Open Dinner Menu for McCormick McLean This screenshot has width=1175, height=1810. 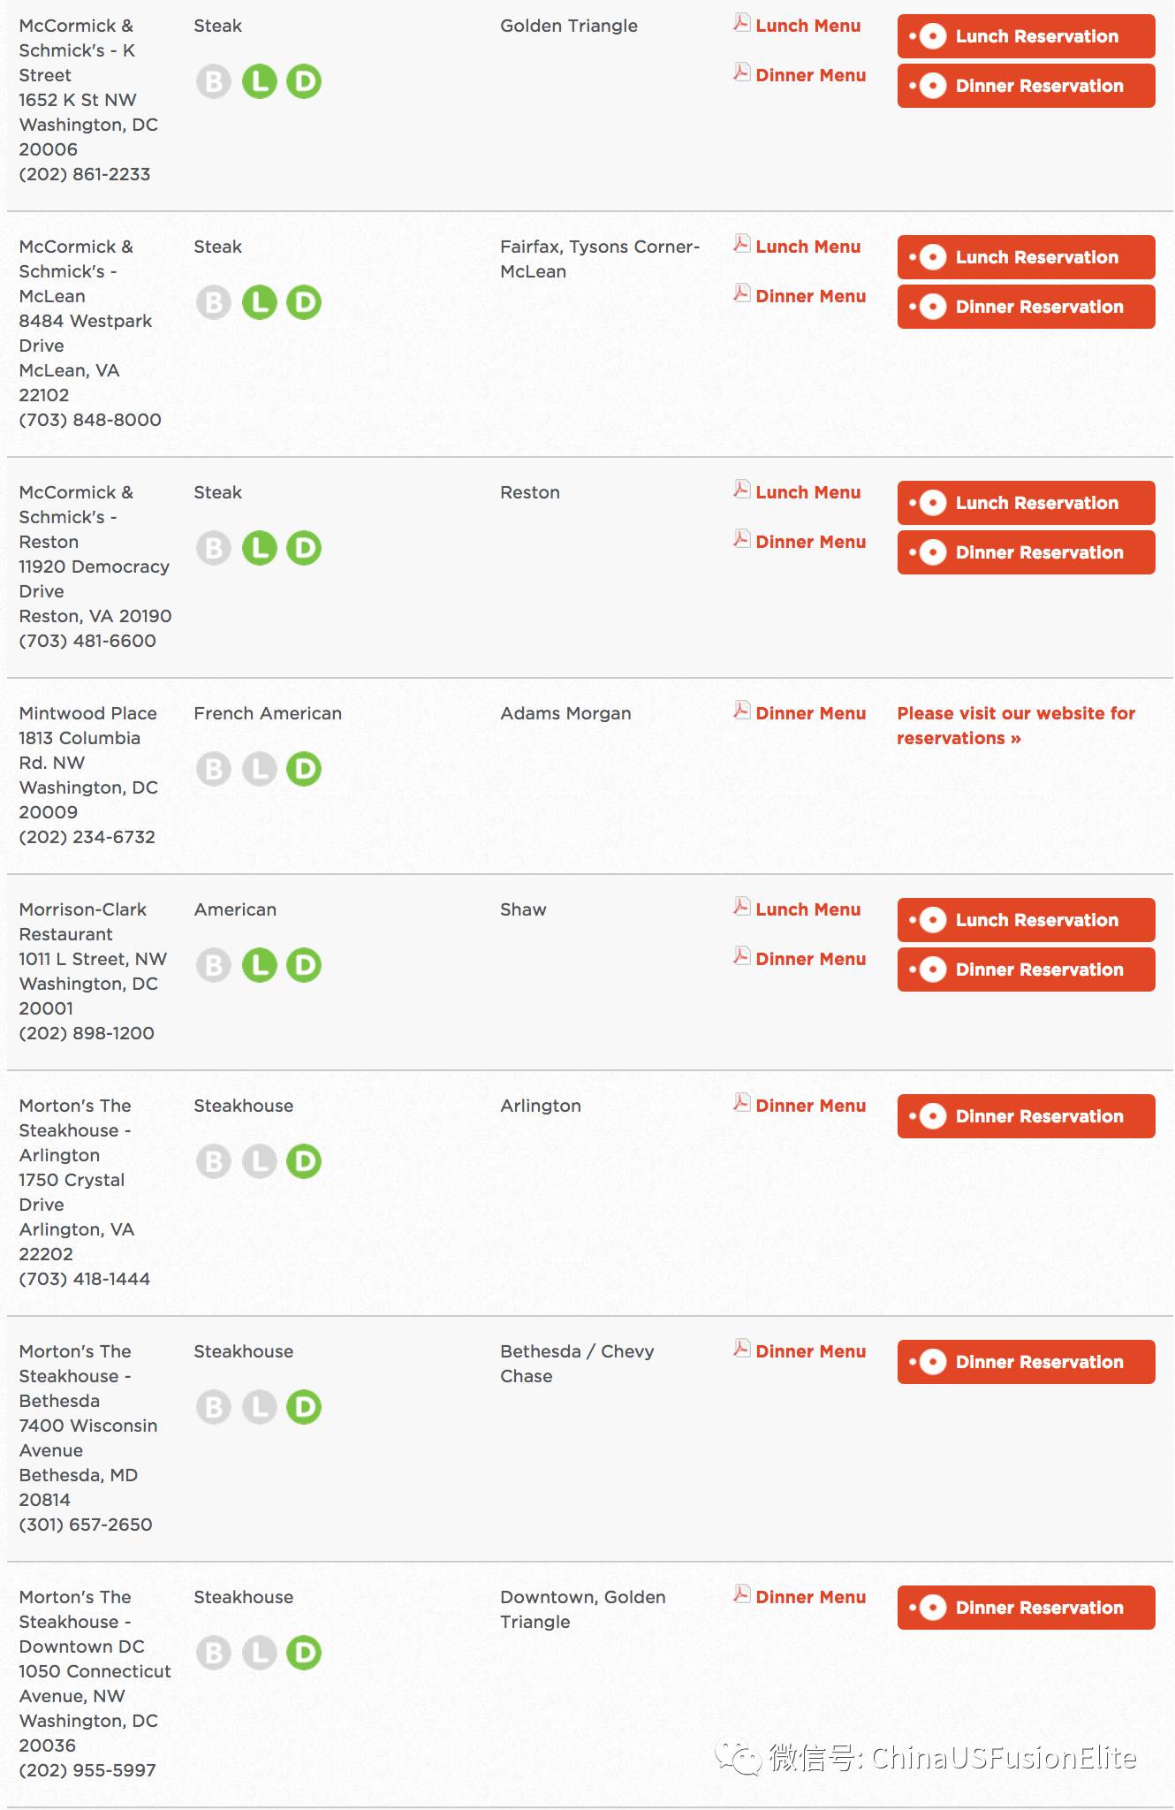pyautogui.click(x=810, y=296)
